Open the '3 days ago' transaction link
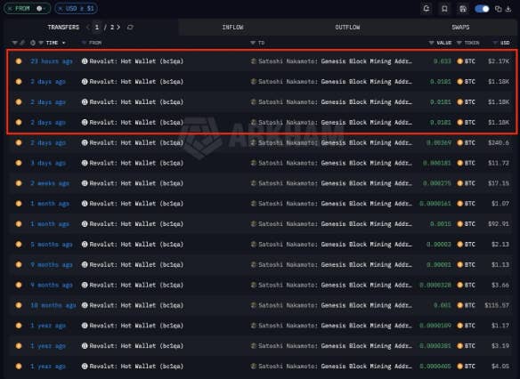Viewport: 520px width, 379px height. click(x=48, y=163)
